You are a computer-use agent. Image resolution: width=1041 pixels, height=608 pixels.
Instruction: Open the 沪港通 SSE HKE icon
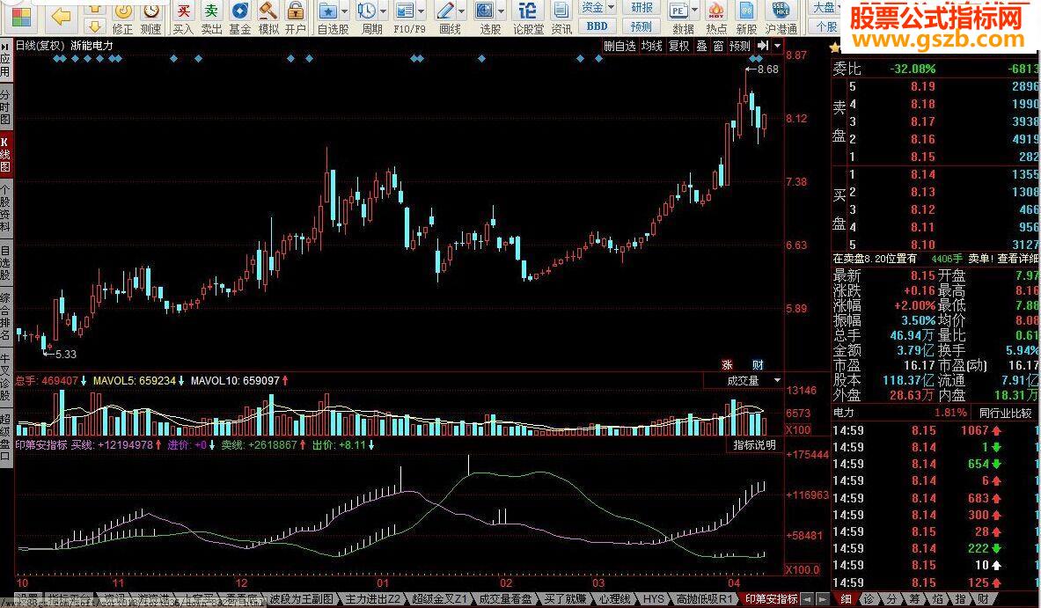(781, 11)
